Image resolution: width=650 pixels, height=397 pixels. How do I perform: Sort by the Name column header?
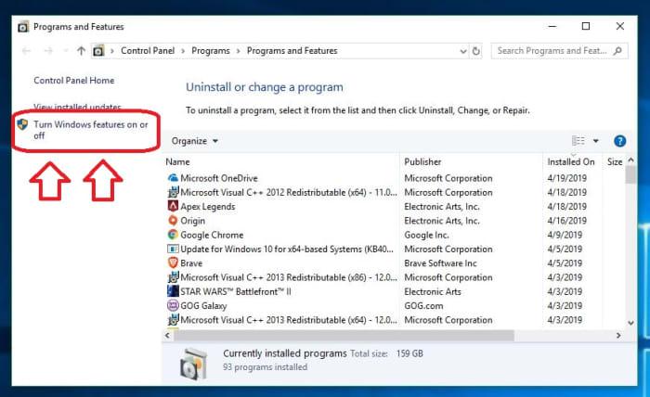coord(178,162)
